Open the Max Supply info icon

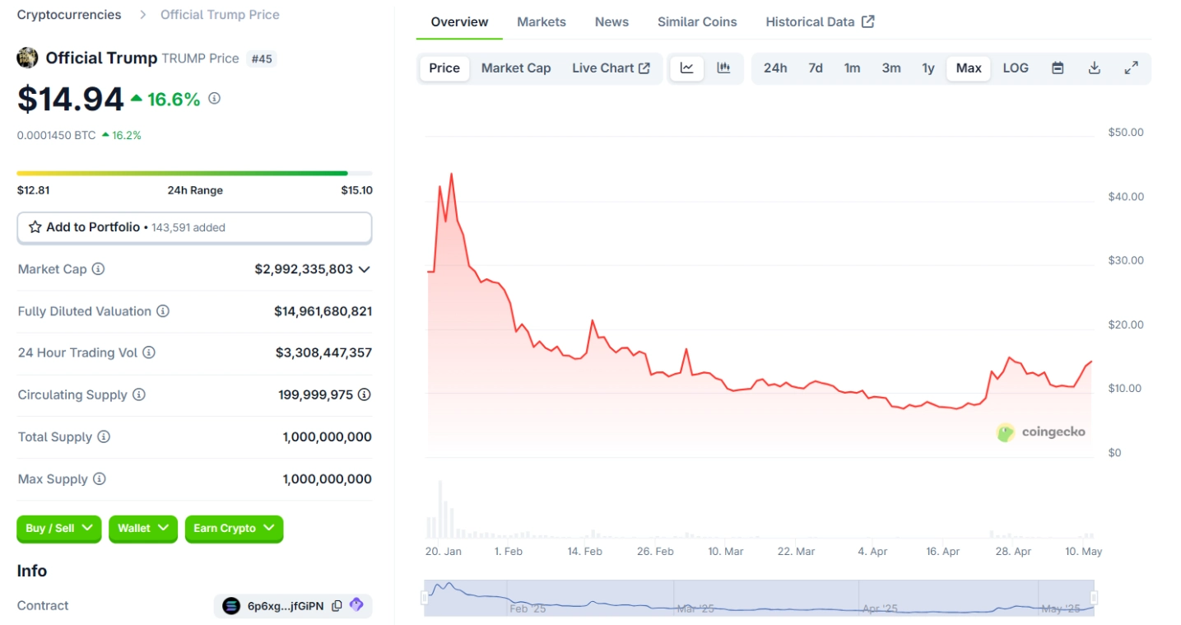pos(100,478)
